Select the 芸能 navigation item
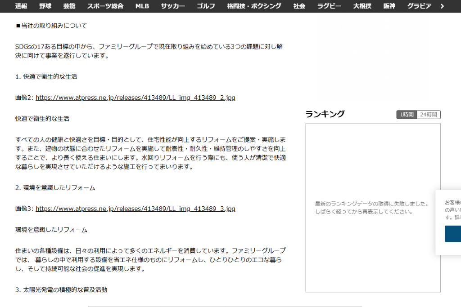Viewport: 461px width, 307px height. 69,6
